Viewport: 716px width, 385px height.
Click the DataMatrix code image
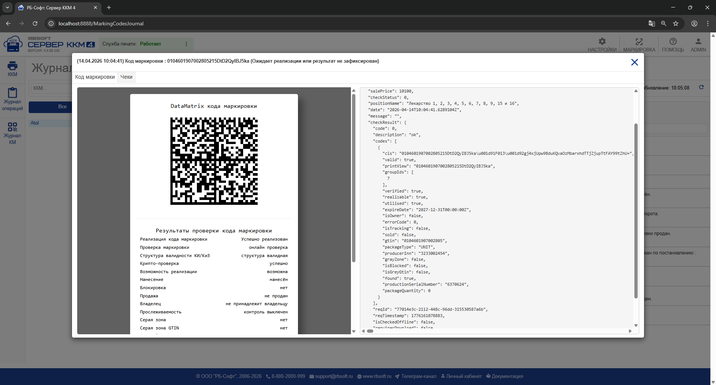[x=214, y=161]
